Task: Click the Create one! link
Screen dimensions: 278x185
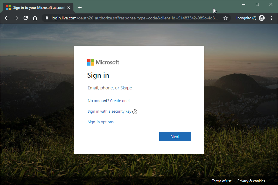Action: (120, 101)
